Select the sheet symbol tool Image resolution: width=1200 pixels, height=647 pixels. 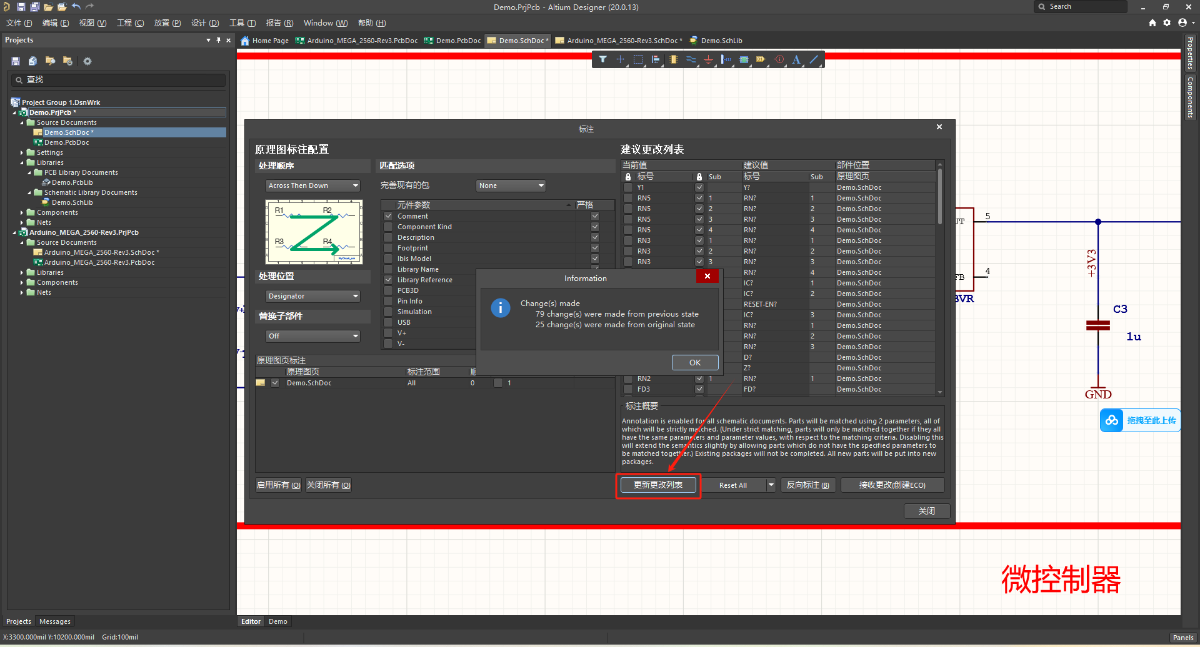point(744,59)
